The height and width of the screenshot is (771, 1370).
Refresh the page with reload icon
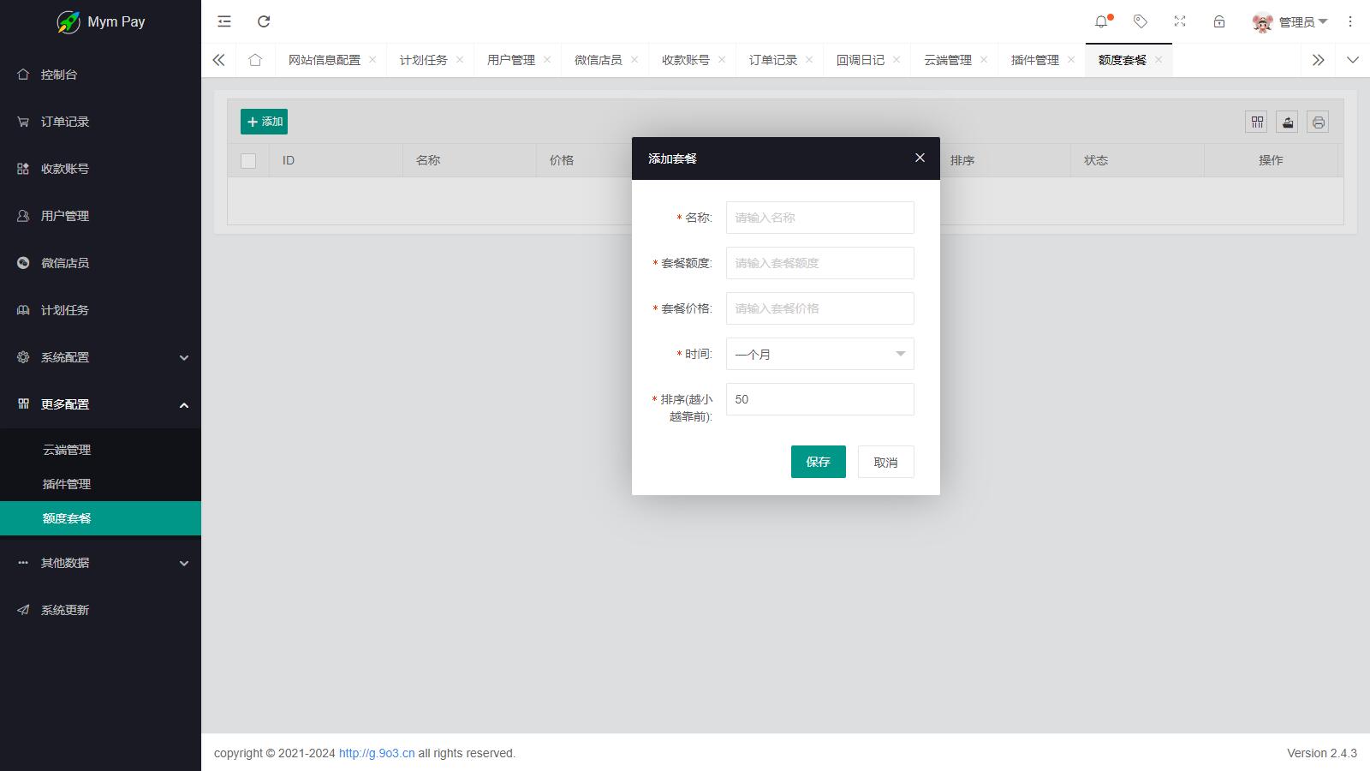click(264, 21)
